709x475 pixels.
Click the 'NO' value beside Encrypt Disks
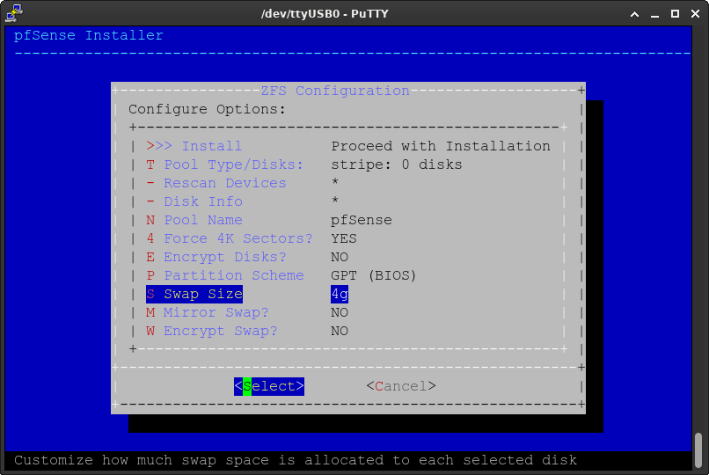(340, 257)
